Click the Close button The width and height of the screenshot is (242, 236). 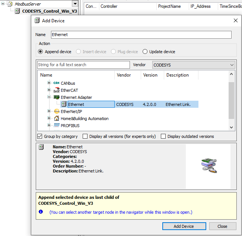click(222, 226)
